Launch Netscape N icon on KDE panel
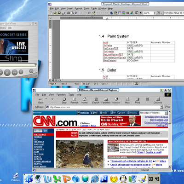The height and width of the screenshot is (184, 184). 104,179
